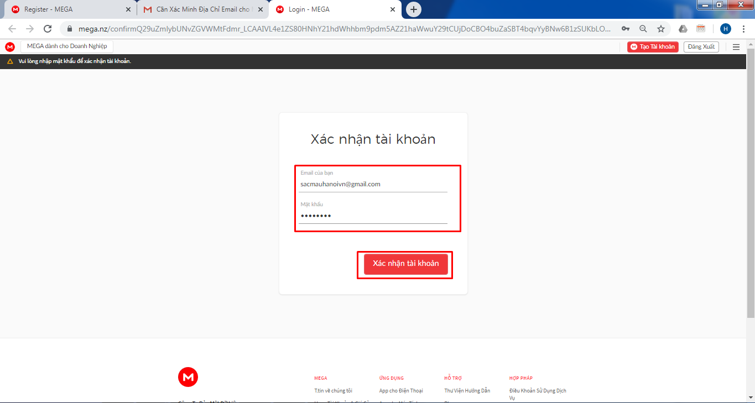Open the hamburger menu in MEGA header
The height and width of the screenshot is (403, 755).
pos(736,47)
